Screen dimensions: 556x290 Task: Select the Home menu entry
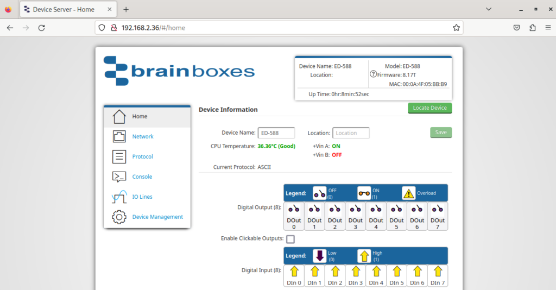pyautogui.click(x=147, y=117)
